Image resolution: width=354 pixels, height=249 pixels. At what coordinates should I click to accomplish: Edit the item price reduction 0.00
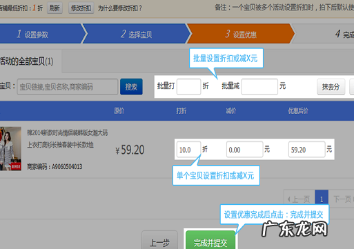244,150
